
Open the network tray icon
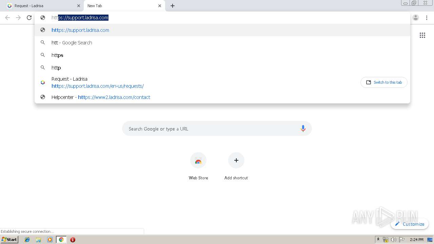click(386, 240)
